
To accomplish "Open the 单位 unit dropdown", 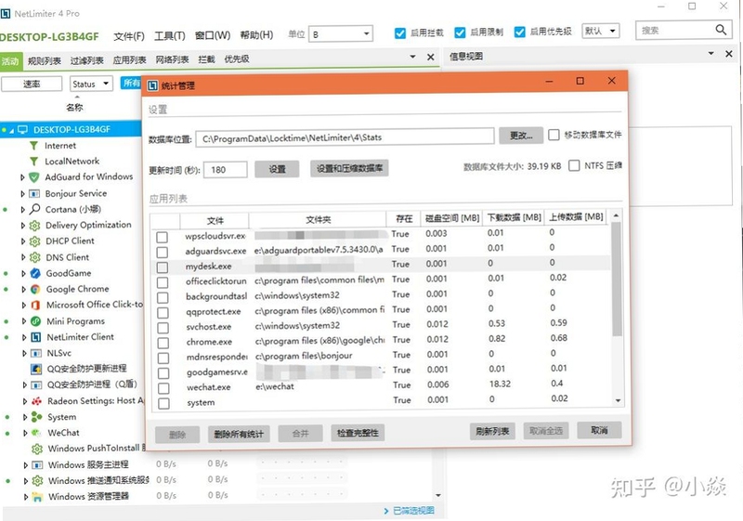I will [x=340, y=34].
